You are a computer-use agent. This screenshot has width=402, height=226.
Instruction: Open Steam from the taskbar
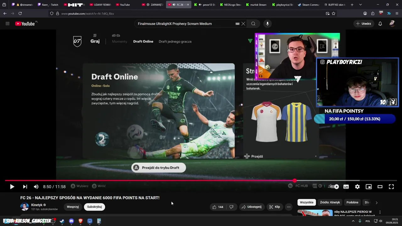pos(62,221)
